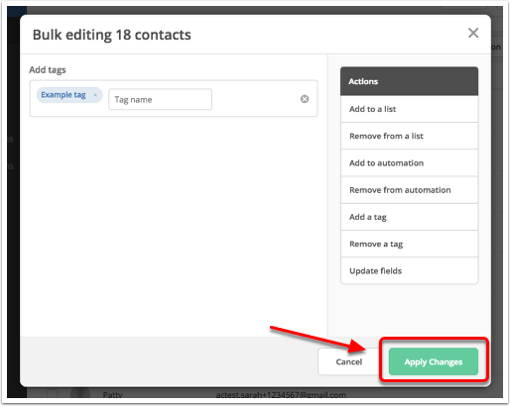Click the Actions panel header
The width and height of the screenshot is (510, 406).
[x=409, y=81]
